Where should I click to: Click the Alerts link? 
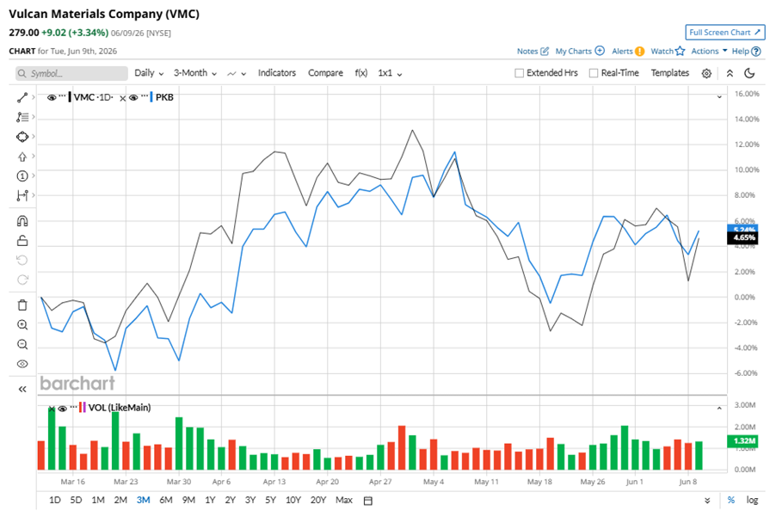[622, 51]
